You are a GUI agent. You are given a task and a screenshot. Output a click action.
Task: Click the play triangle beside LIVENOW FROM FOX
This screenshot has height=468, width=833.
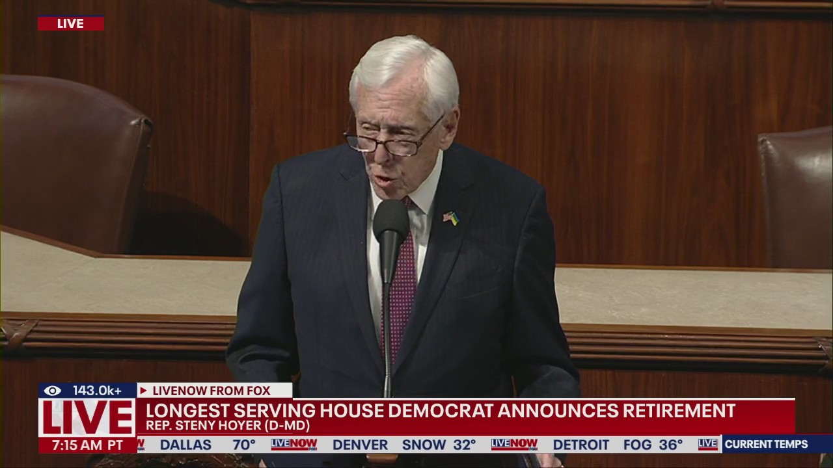point(143,391)
